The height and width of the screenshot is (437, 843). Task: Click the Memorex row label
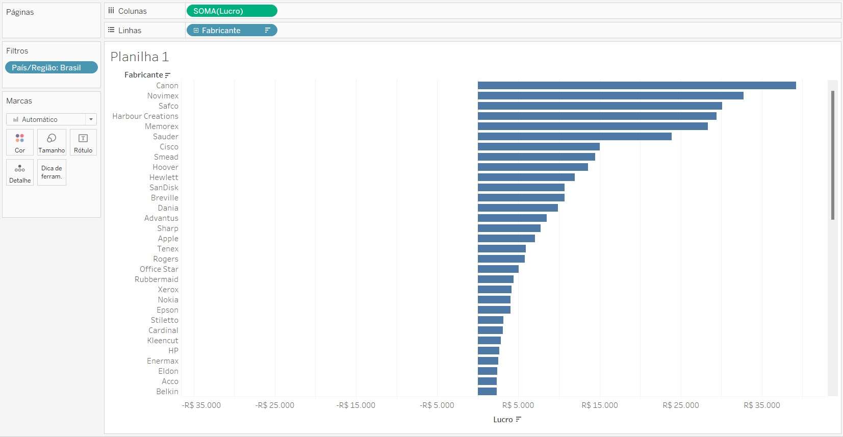pyautogui.click(x=162, y=126)
